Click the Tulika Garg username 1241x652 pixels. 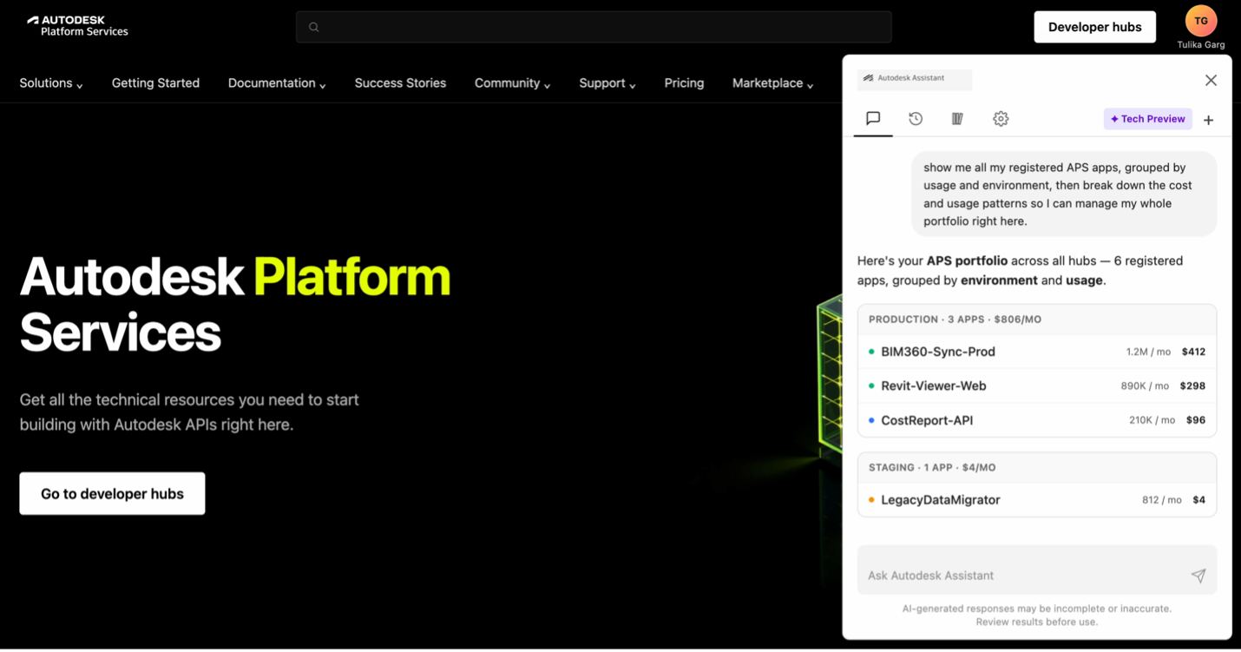point(1201,45)
